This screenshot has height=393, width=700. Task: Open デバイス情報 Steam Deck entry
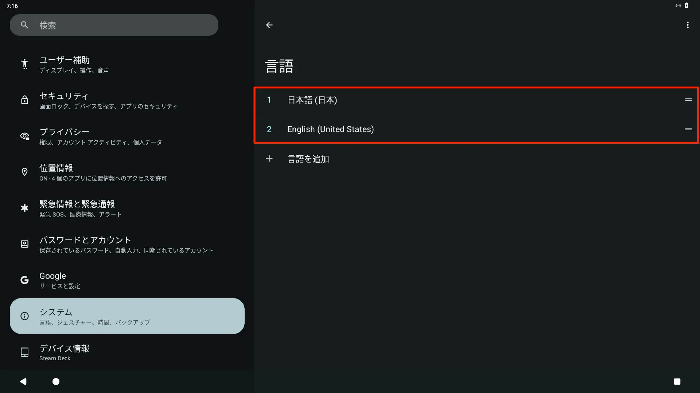[127, 352]
